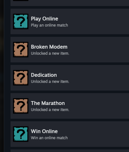Click the "Win an online match" description
Image resolution: width=129 pixels, height=152 pixels.
point(49,138)
